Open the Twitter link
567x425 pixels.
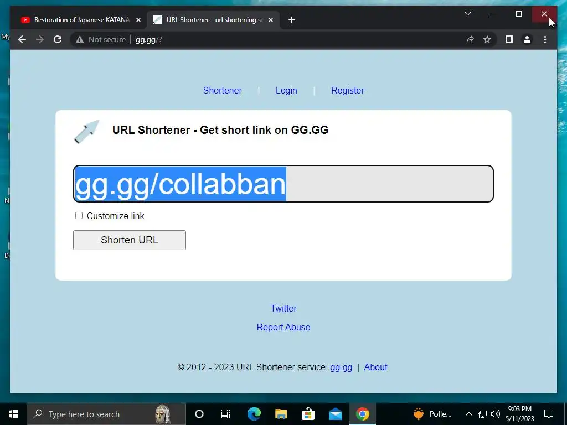(283, 308)
